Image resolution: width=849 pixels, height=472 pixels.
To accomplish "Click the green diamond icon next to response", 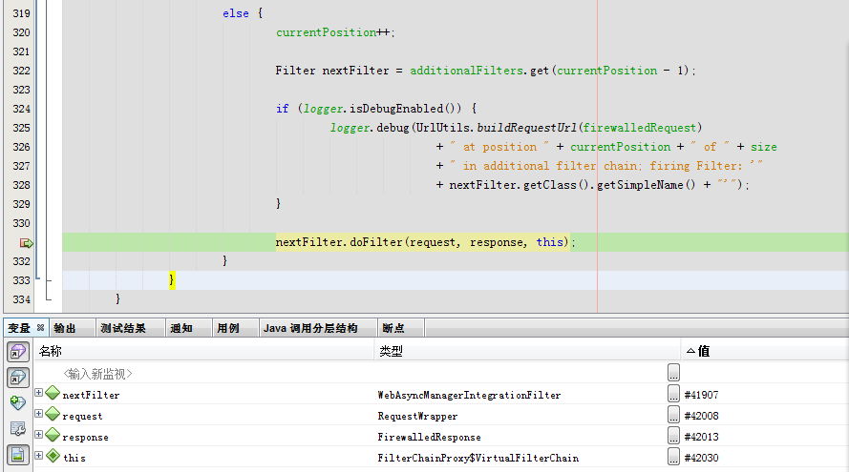I will point(53,435).
